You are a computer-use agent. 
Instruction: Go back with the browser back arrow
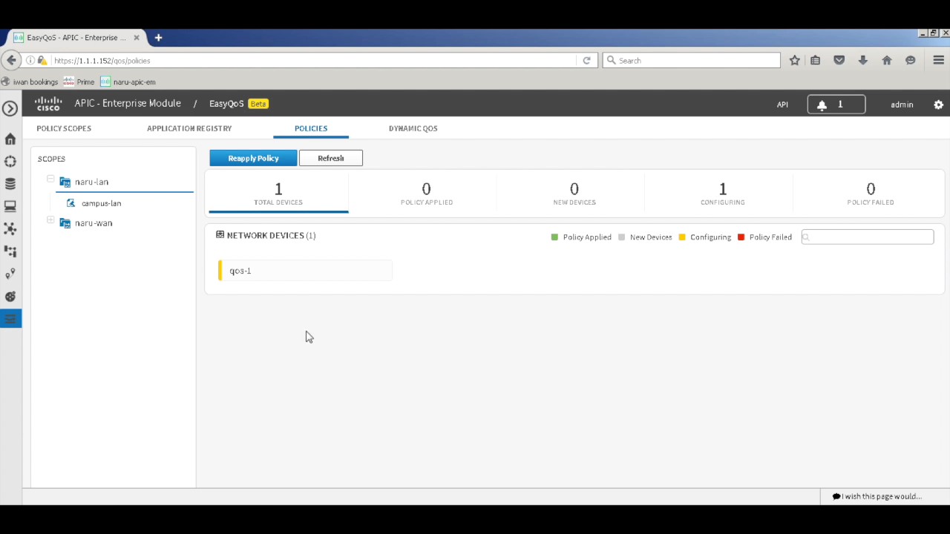coord(11,60)
